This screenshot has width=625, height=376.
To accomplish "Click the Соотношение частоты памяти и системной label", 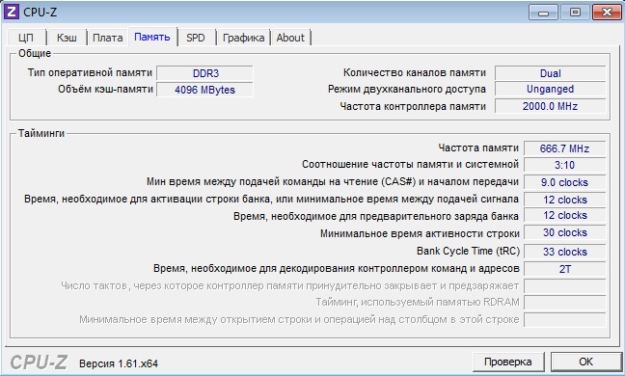I will click(410, 165).
